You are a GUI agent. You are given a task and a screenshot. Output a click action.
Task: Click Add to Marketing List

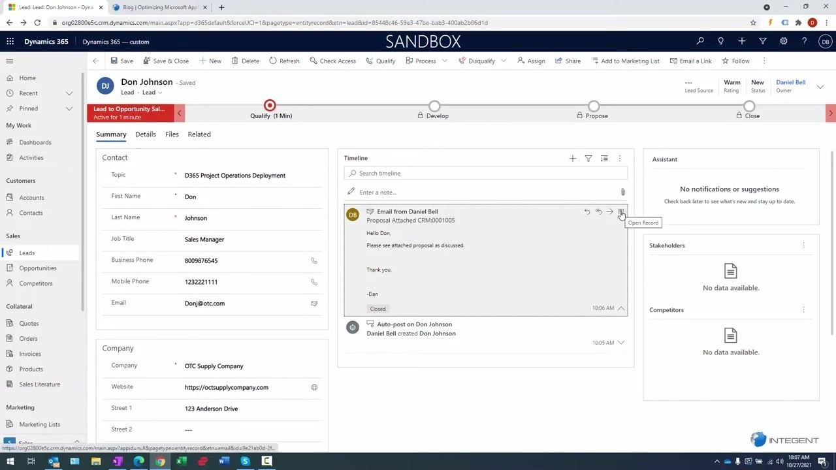coord(626,61)
